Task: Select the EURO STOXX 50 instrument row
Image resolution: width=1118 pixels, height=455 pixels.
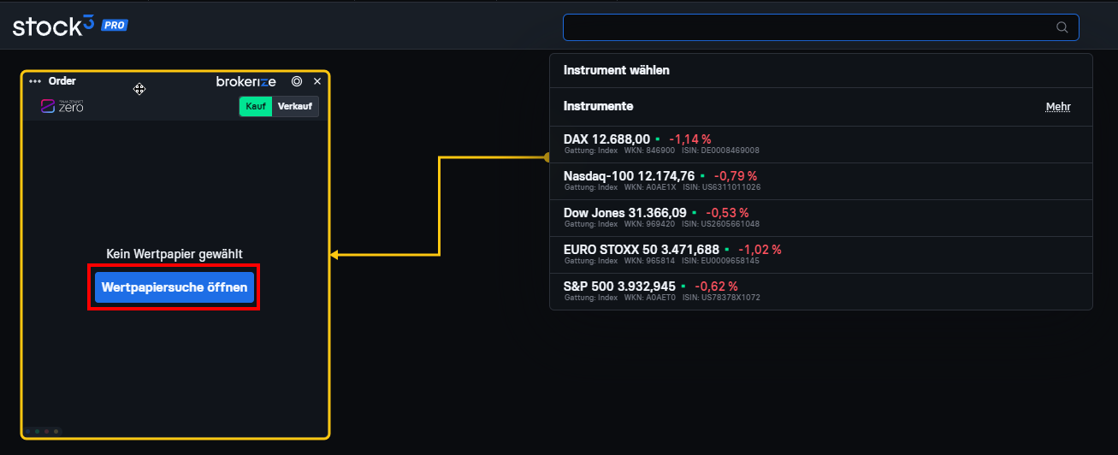Action: tap(821, 255)
